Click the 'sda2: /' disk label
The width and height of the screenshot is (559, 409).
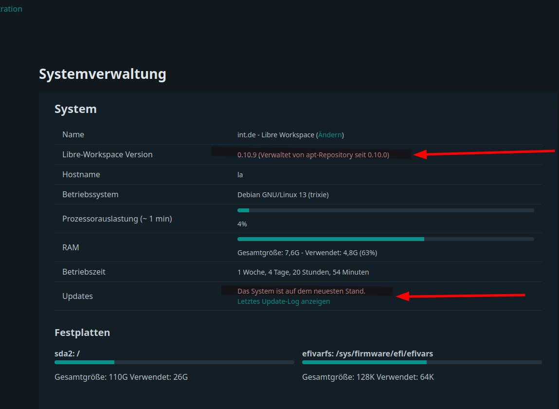coord(67,353)
